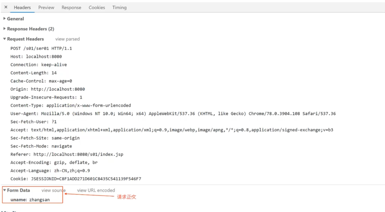Screen dimensions: 385x212
Task: Select the Connection: keep-alive header
Action: pos(39,65)
